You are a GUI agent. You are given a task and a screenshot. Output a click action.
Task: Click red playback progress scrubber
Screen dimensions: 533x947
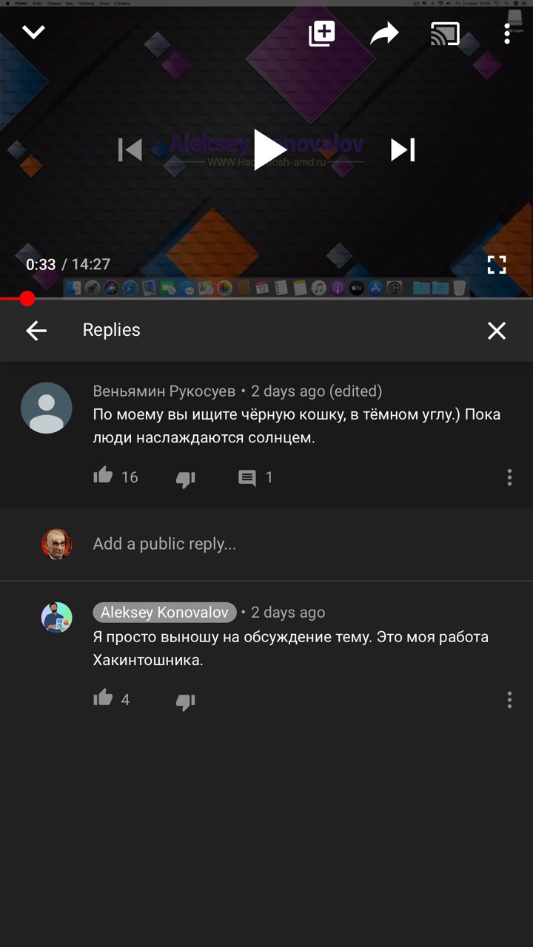(27, 299)
